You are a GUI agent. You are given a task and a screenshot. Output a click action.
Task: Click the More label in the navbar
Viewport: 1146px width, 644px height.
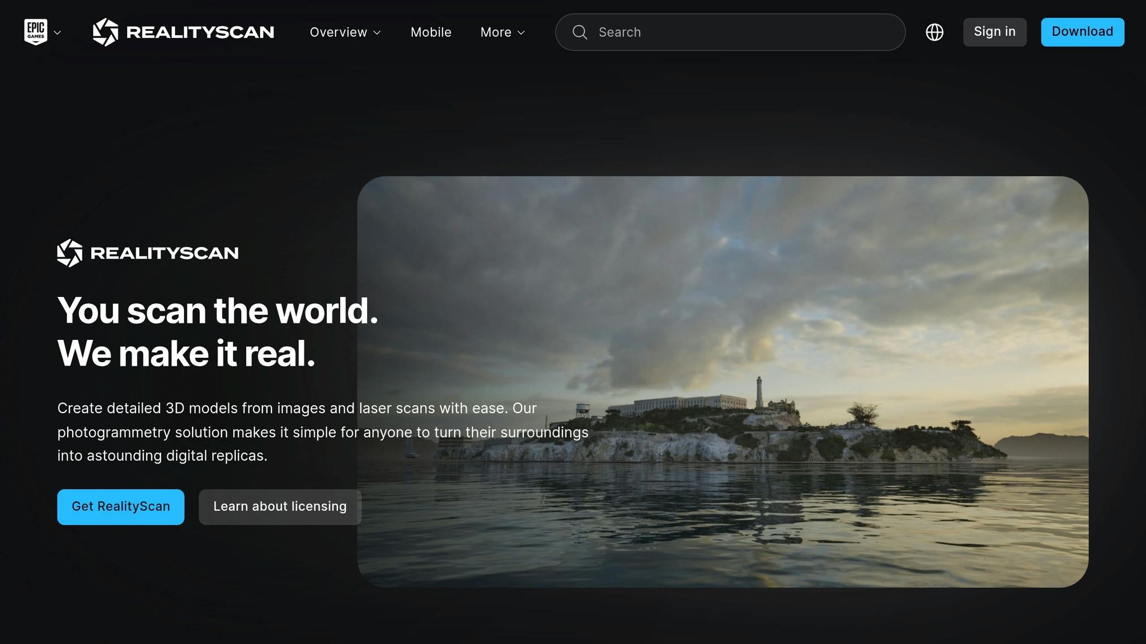(496, 32)
